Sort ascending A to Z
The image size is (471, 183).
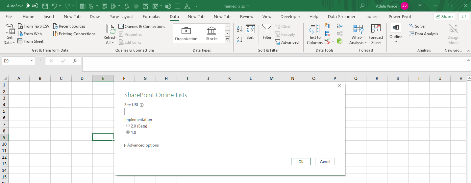coord(240,29)
